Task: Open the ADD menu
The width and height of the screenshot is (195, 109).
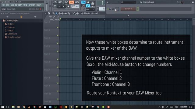Action: 12,5
